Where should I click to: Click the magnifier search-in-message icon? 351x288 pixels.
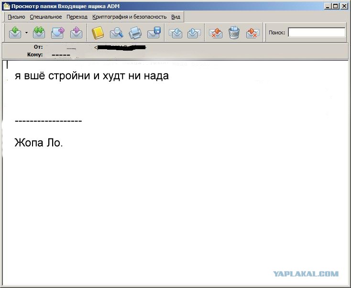[117, 33]
